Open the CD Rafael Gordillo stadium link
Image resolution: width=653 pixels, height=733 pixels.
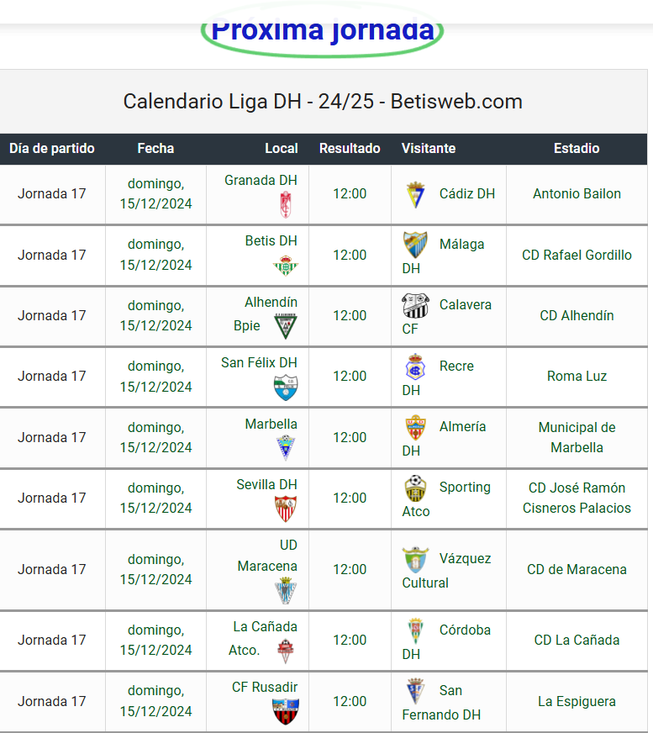click(x=577, y=255)
